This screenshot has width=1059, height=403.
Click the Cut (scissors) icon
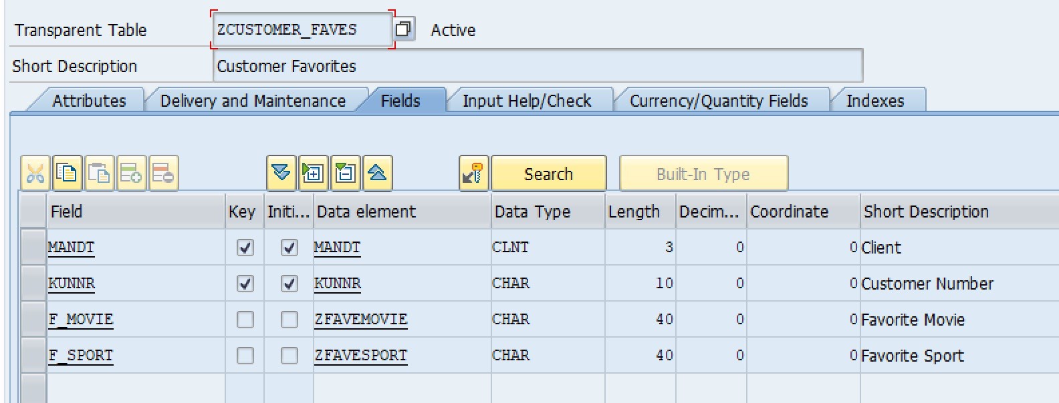(35, 174)
